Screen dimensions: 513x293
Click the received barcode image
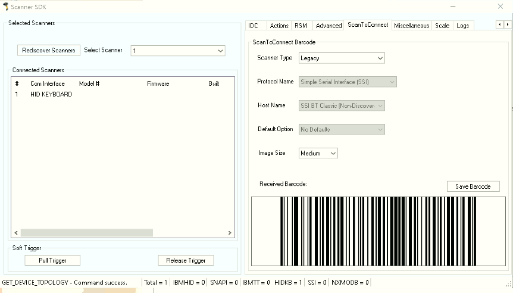[x=379, y=231]
